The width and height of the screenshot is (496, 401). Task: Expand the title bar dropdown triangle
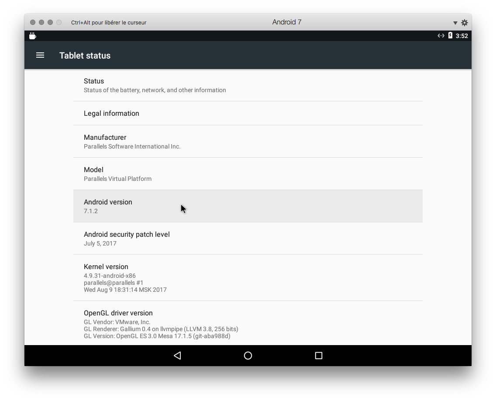tap(455, 23)
